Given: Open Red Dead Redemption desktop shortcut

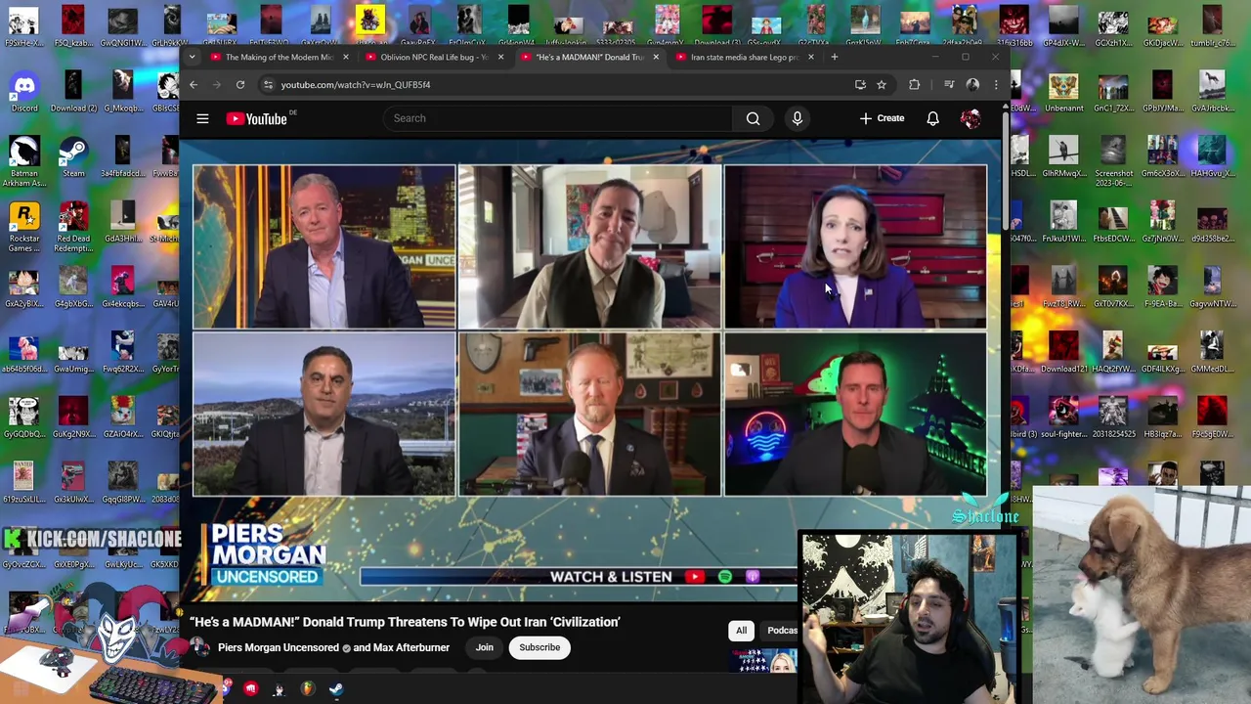Looking at the screenshot, I should point(73,227).
